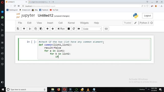Open the command palette keyboard icon

106,29
